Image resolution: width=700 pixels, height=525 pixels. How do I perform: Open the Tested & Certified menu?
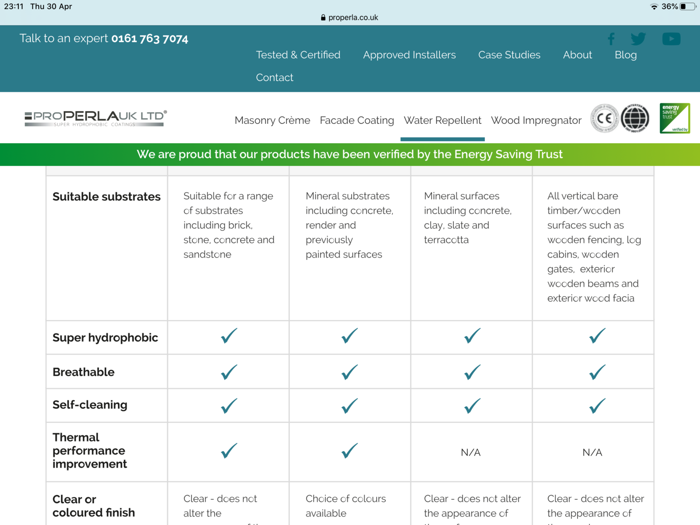[298, 55]
